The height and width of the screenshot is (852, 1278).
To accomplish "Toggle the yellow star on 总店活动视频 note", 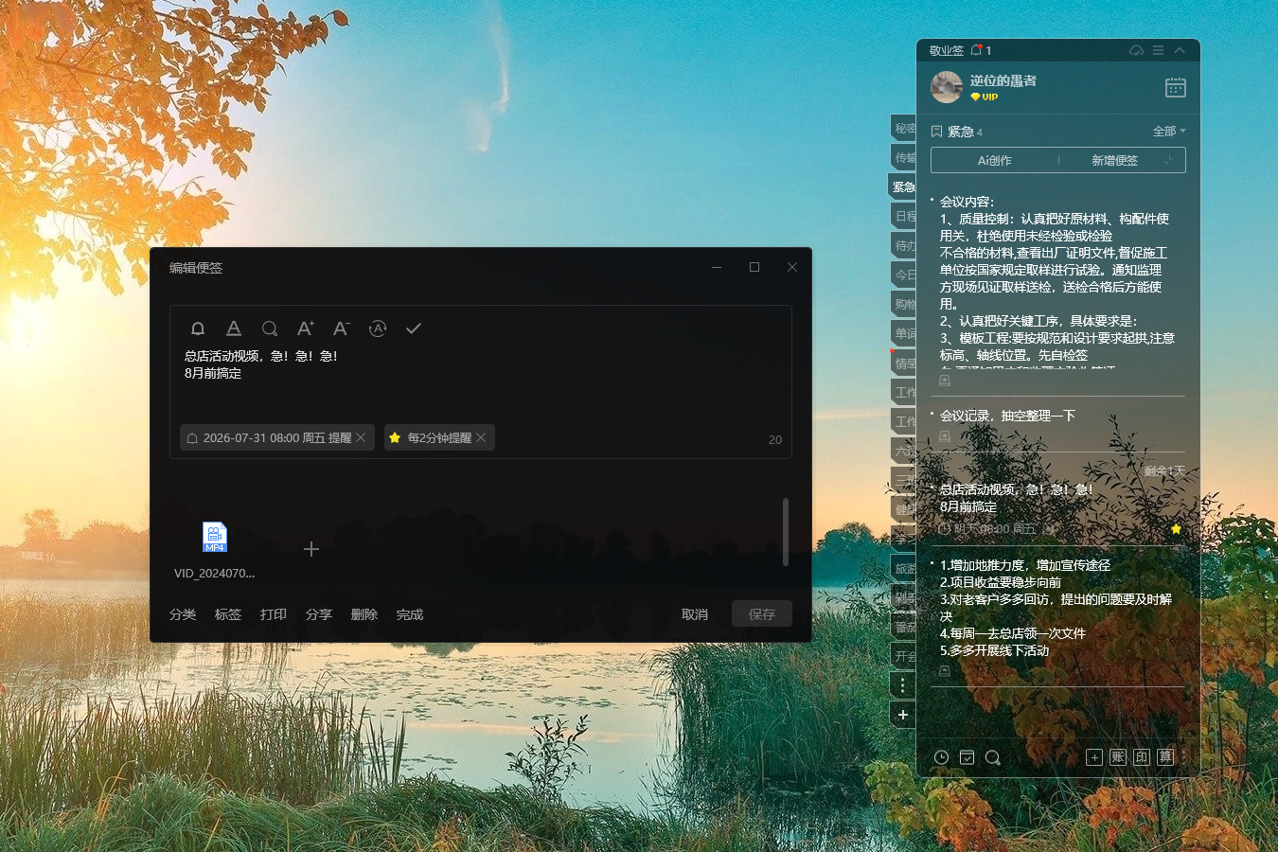I will pyautogui.click(x=1176, y=529).
